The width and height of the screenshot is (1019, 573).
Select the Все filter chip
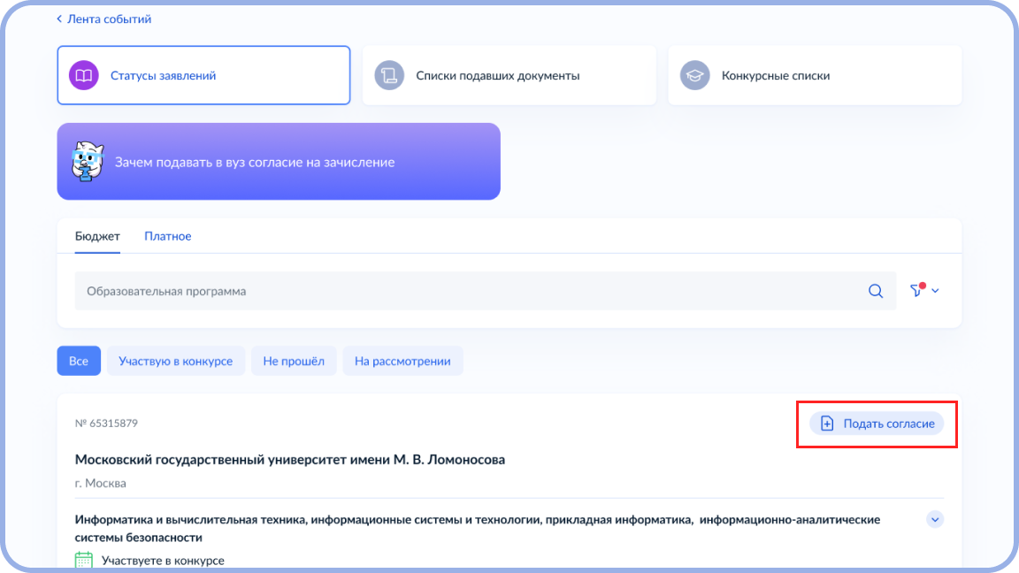[79, 361]
